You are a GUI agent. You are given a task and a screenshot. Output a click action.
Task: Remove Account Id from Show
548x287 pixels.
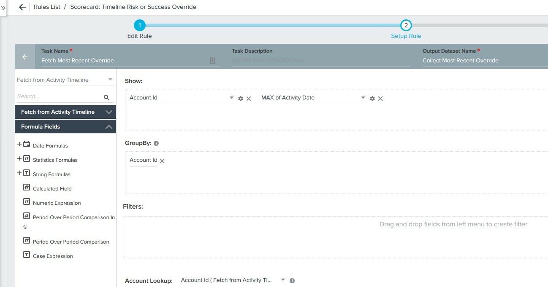pyautogui.click(x=249, y=99)
